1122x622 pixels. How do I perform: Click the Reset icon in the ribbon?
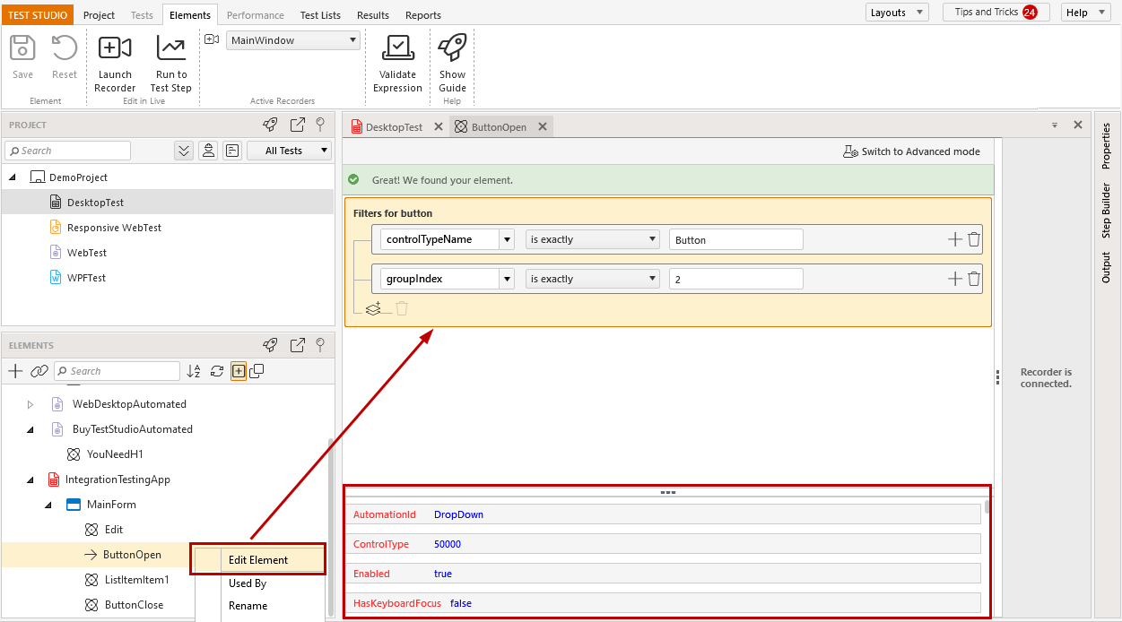tap(65, 48)
